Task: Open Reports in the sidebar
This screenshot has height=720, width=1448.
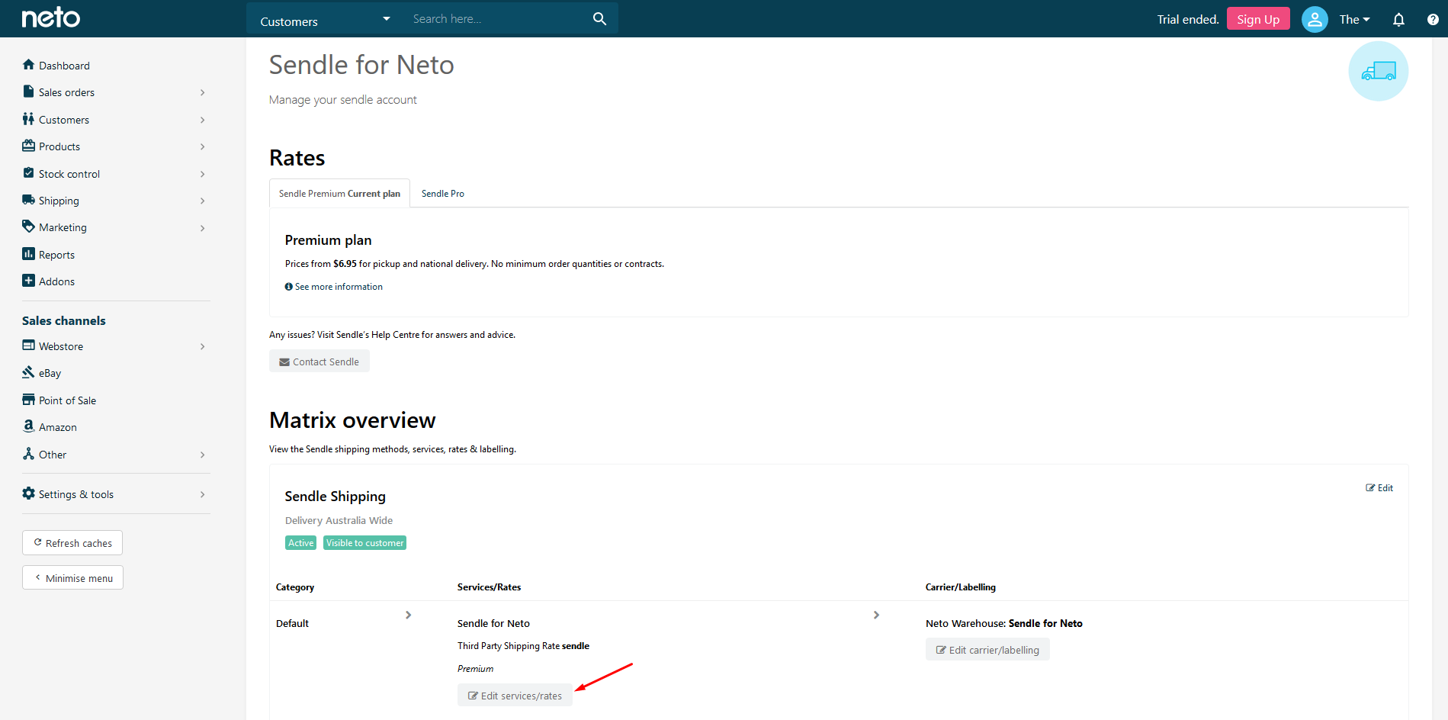Action: click(56, 255)
